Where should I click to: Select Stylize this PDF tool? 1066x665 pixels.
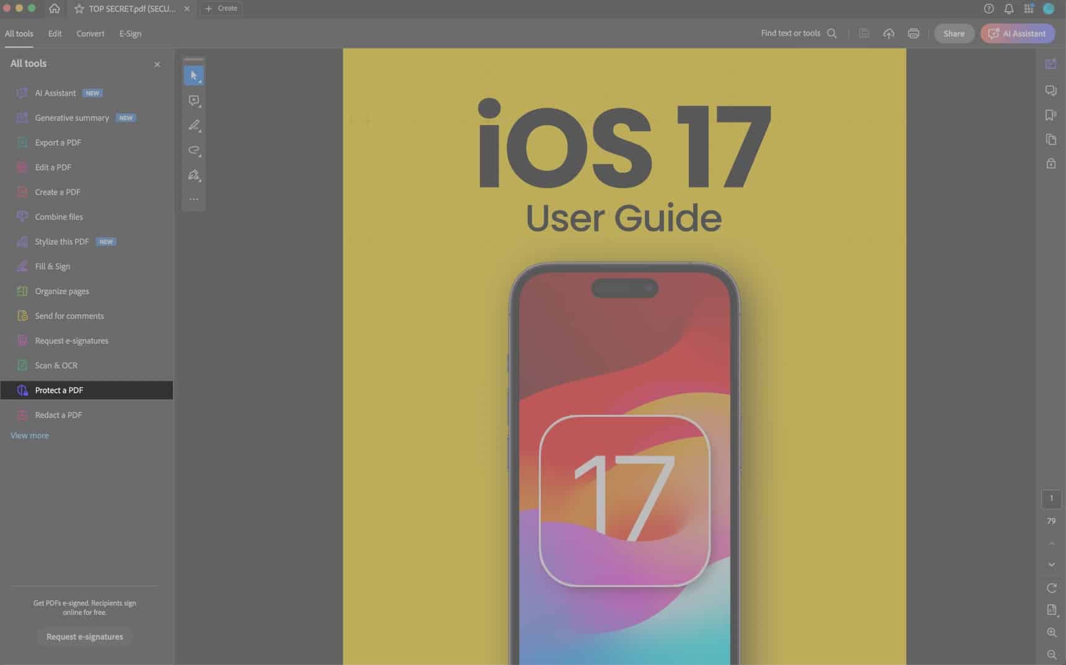[x=87, y=241]
